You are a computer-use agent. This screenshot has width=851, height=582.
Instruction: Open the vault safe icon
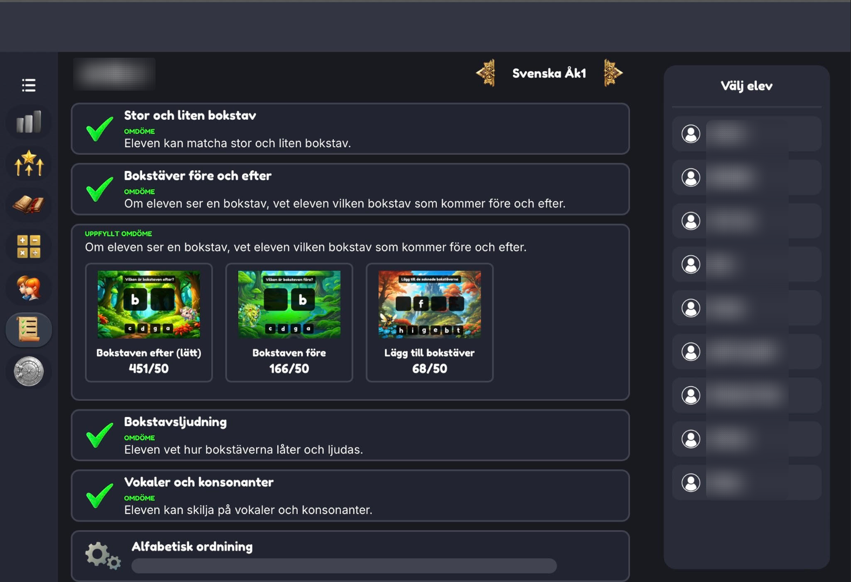pos(29,371)
